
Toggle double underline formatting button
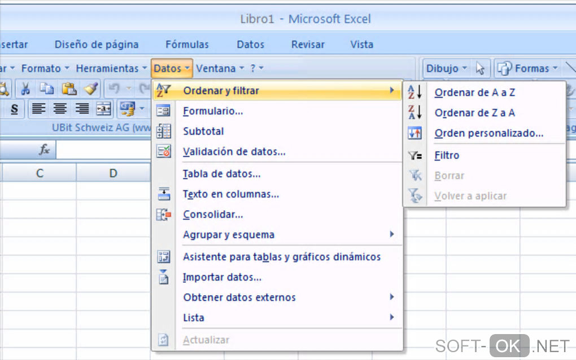(14, 109)
